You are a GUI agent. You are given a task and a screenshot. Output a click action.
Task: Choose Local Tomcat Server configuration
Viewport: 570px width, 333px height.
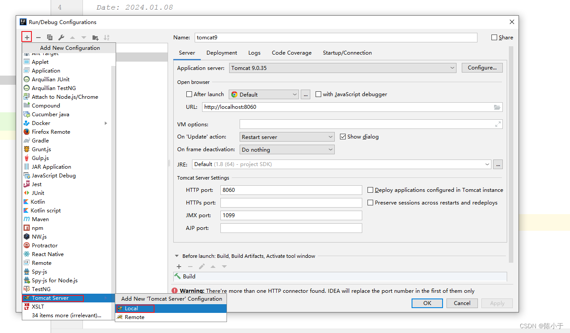click(x=171, y=309)
